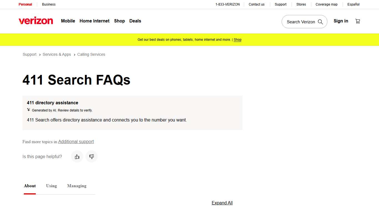Click Contact us in the header
This screenshot has width=379, height=213.
256,4
